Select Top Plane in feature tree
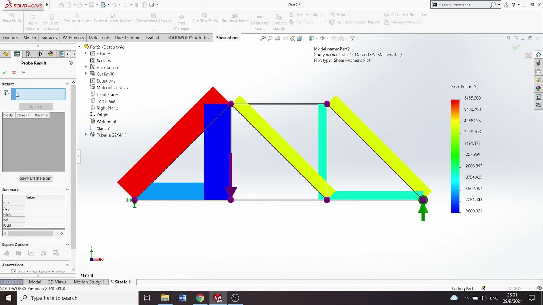The height and width of the screenshot is (305, 543). point(106,101)
